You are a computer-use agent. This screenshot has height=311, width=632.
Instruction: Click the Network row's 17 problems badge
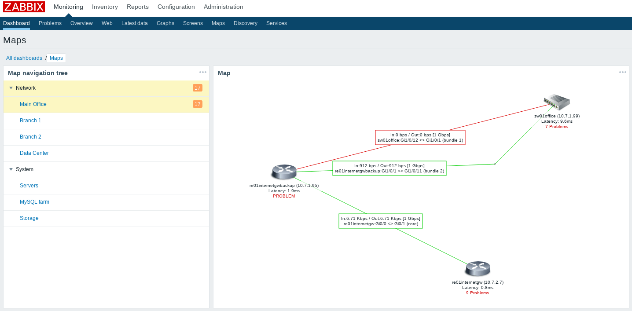[x=198, y=88]
